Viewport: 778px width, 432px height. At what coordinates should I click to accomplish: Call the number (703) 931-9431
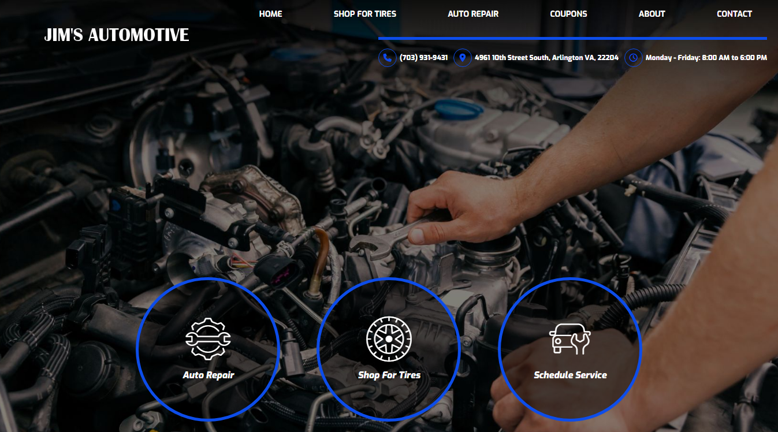coord(423,58)
